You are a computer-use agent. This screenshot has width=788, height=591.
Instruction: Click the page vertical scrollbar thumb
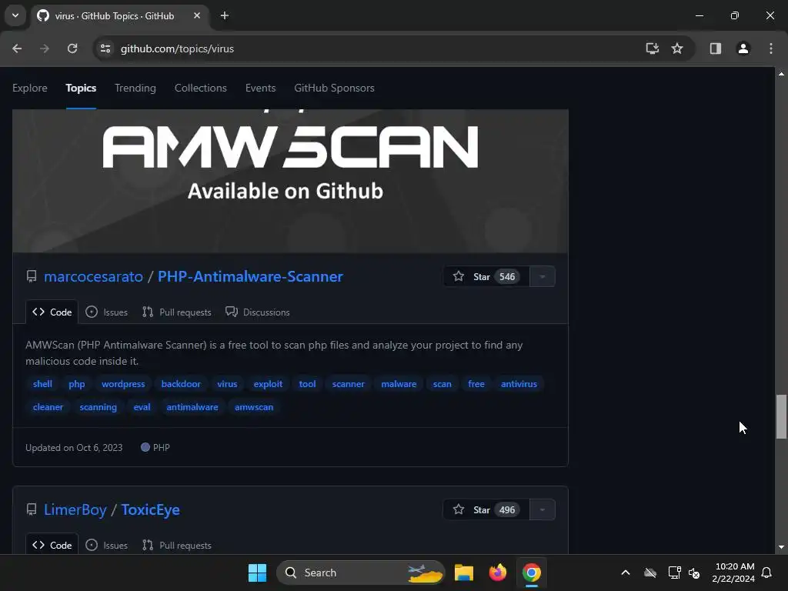(x=781, y=416)
